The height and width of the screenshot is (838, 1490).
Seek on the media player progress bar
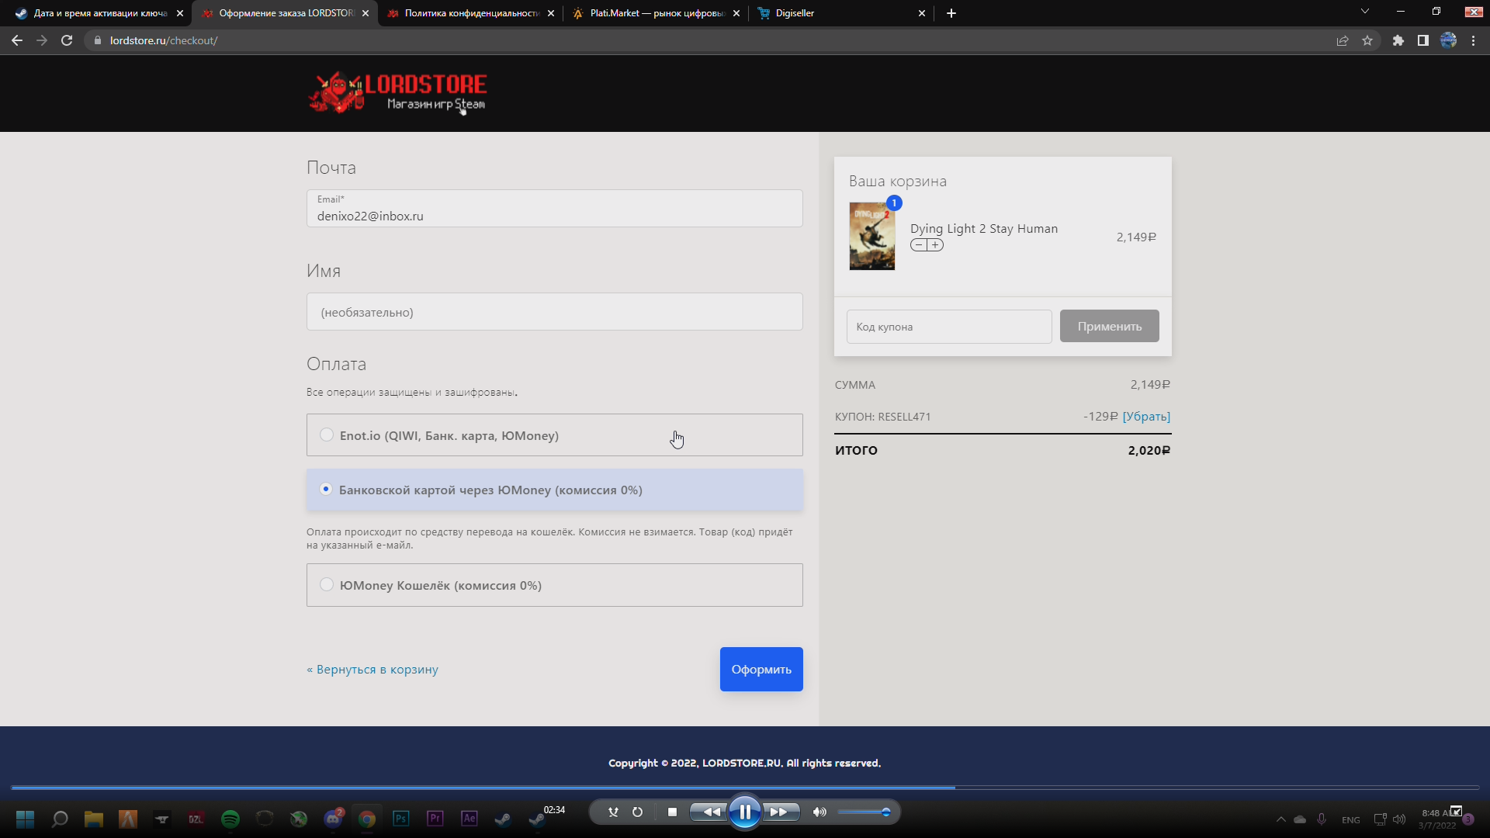745,788
